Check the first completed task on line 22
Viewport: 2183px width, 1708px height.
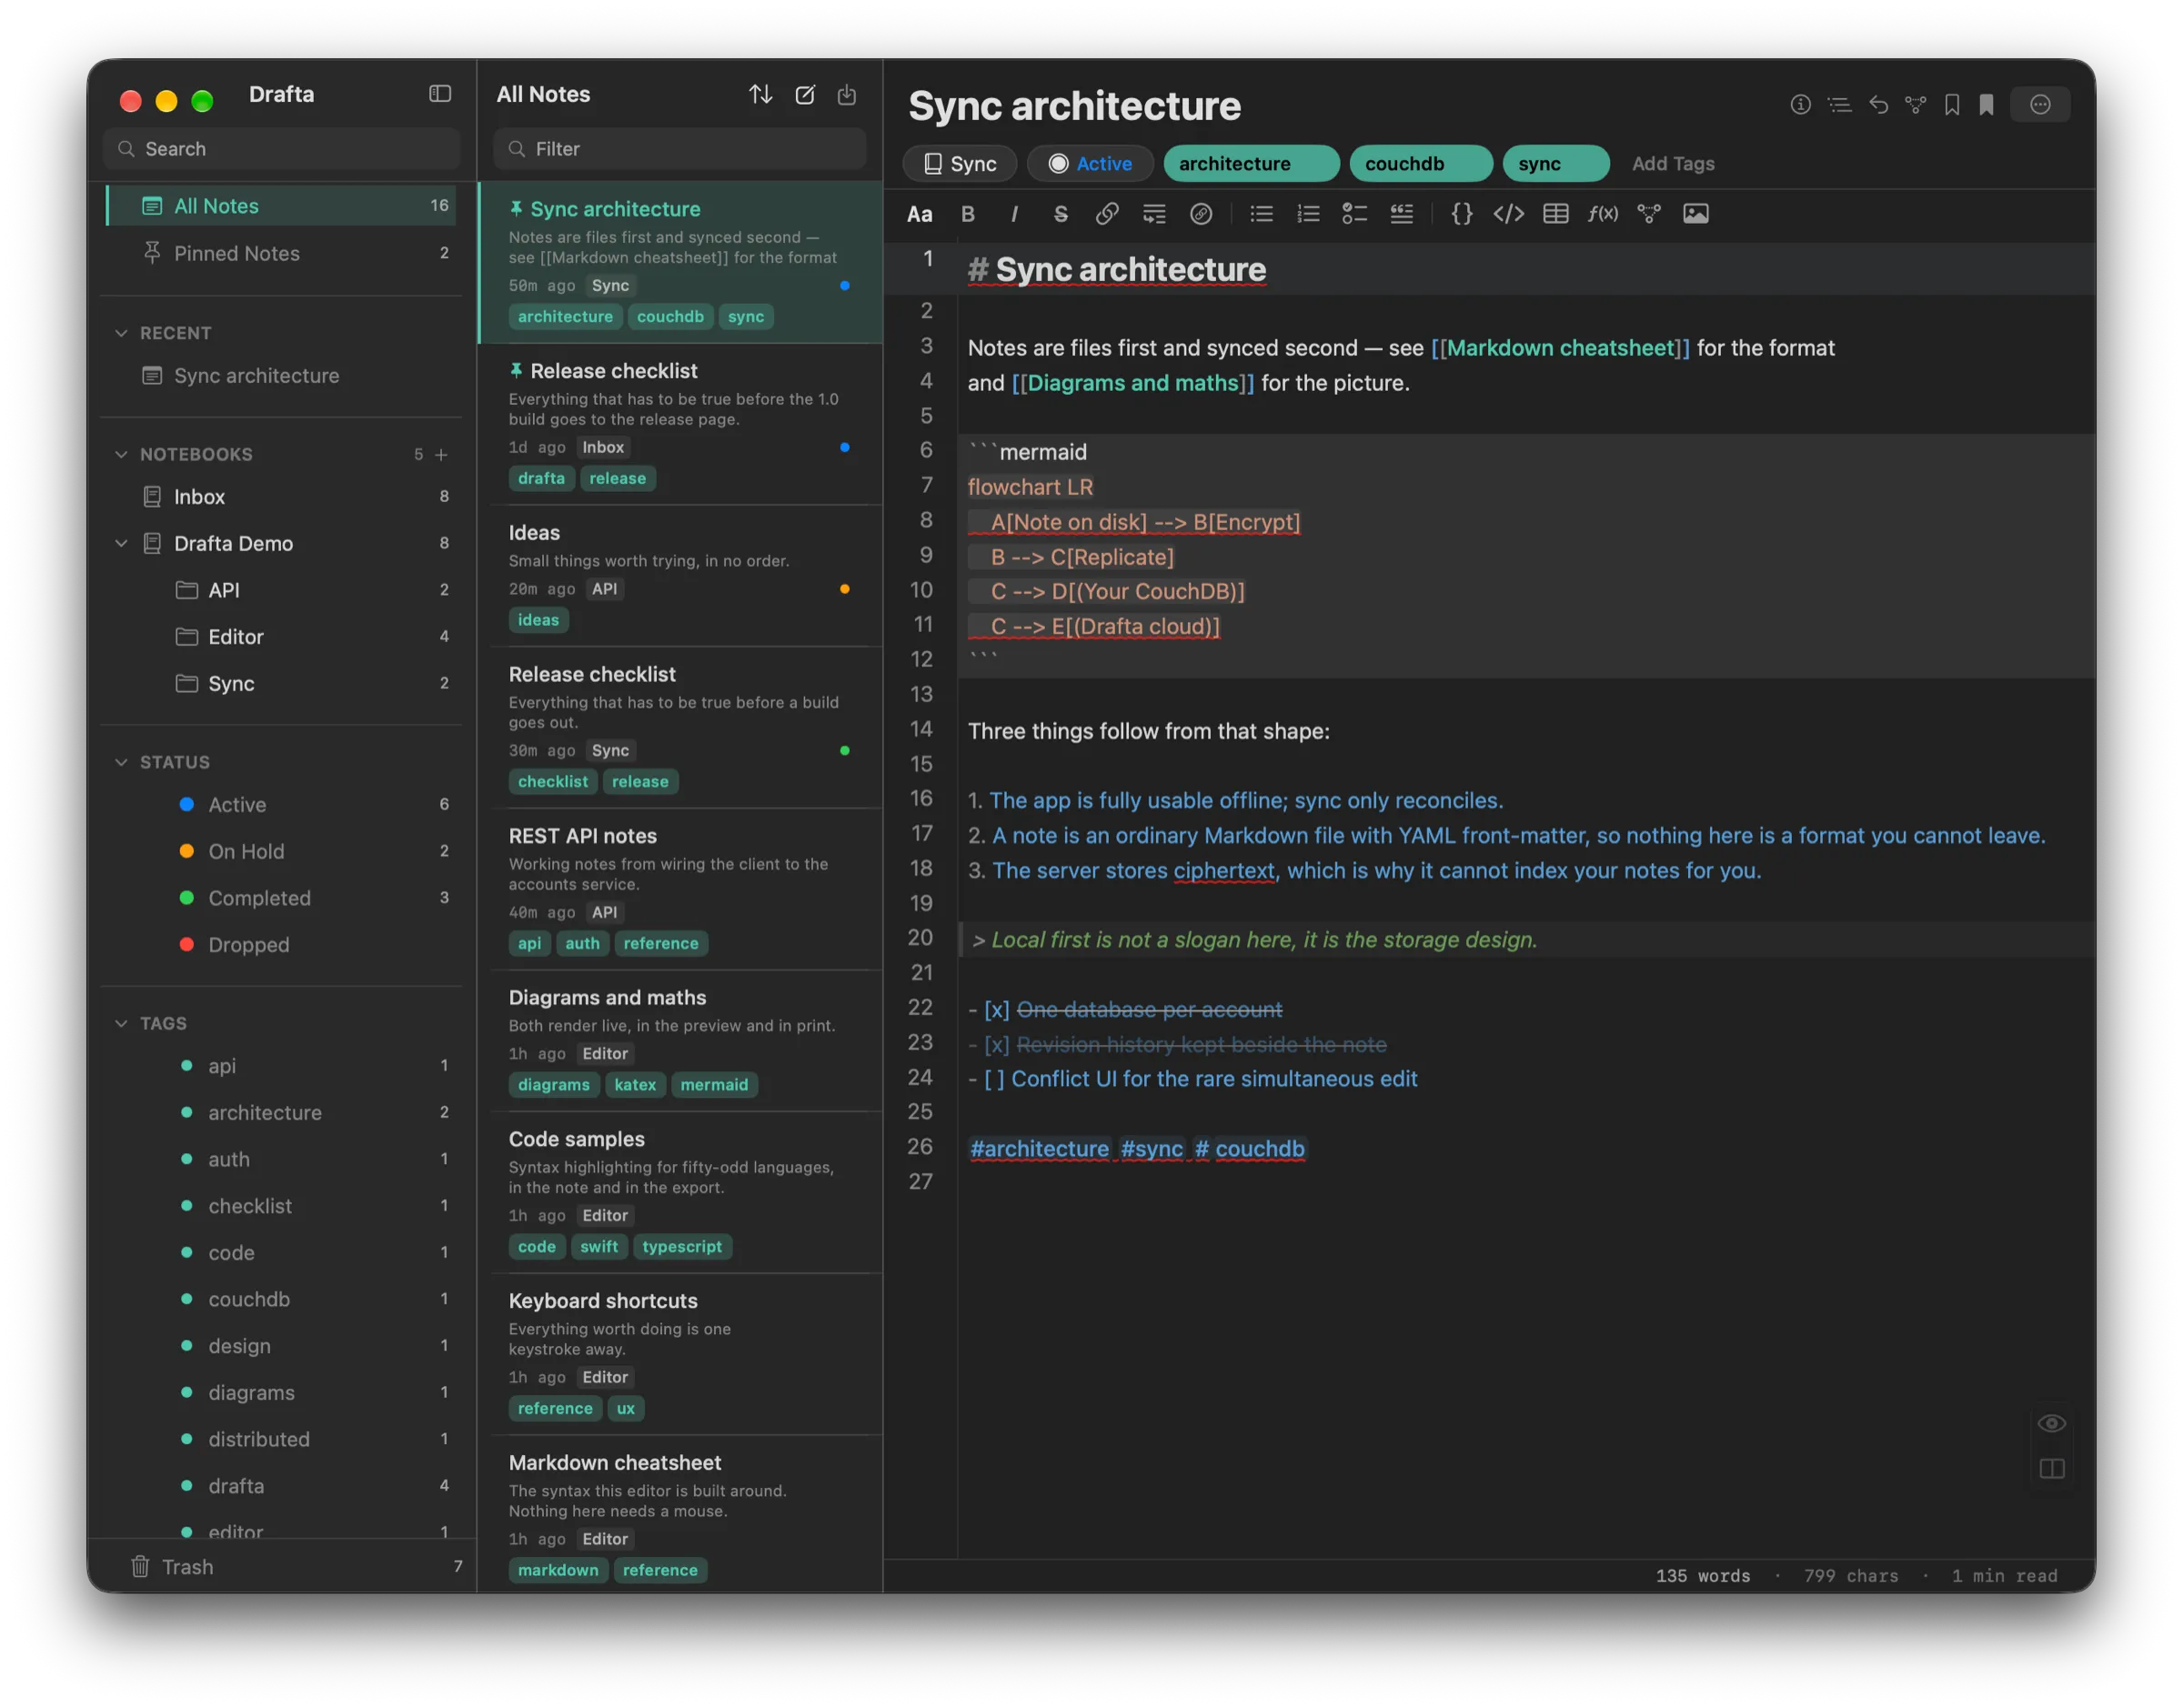pyautogui.click(x=996, y=1010)
